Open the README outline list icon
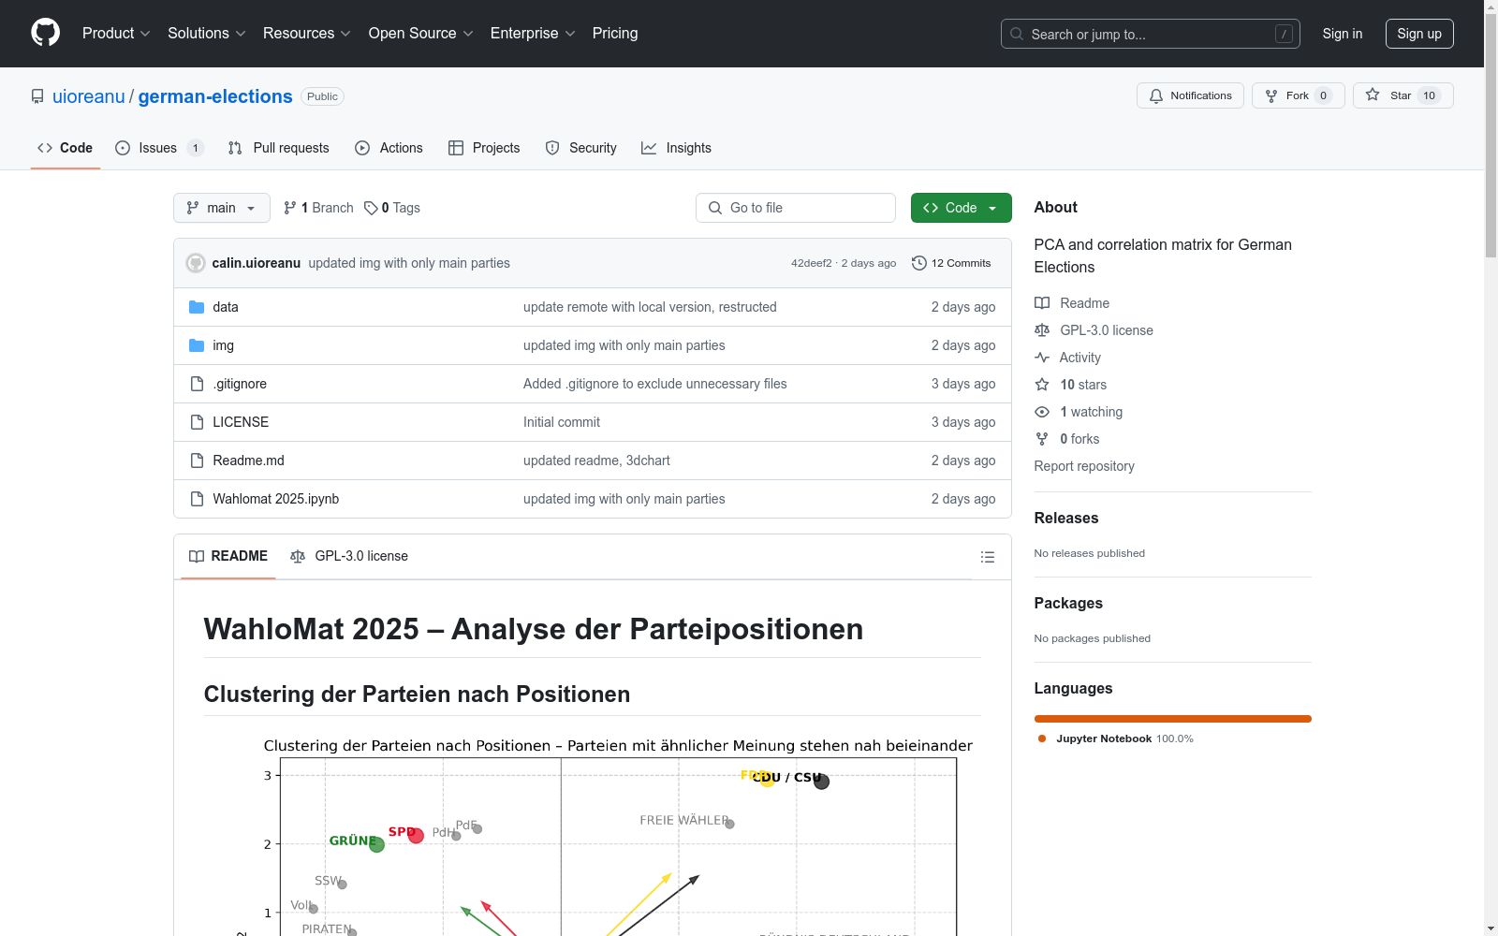 pos(987,557)
